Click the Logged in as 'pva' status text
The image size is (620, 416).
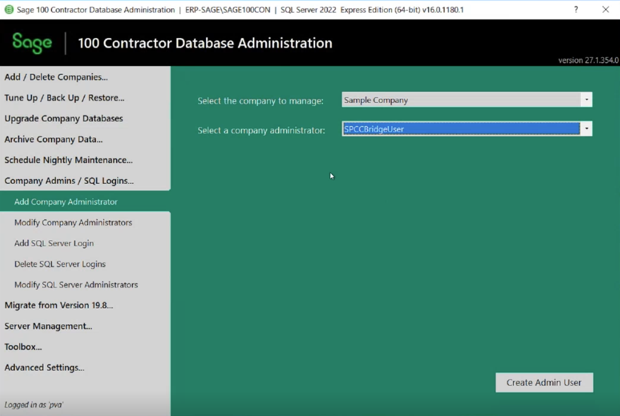[33, 405]
